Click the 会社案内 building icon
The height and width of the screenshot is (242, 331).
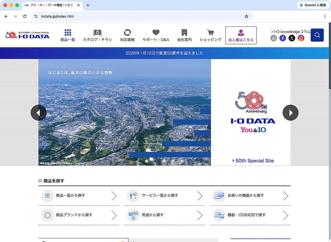184,33
